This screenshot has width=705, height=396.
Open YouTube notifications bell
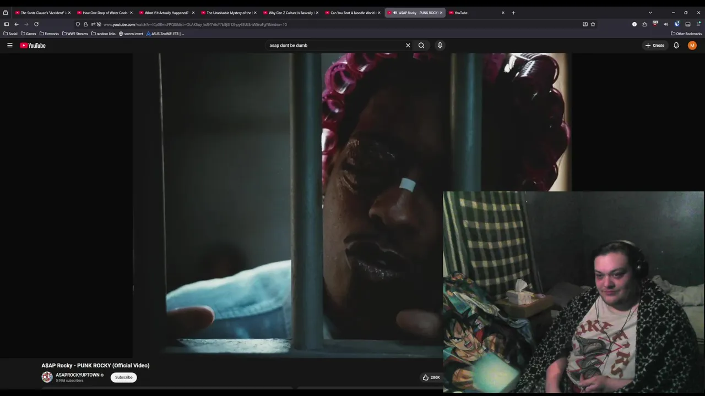(x=676, y=46)
